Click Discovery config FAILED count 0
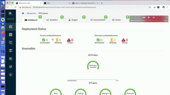 tap(125, 41)
